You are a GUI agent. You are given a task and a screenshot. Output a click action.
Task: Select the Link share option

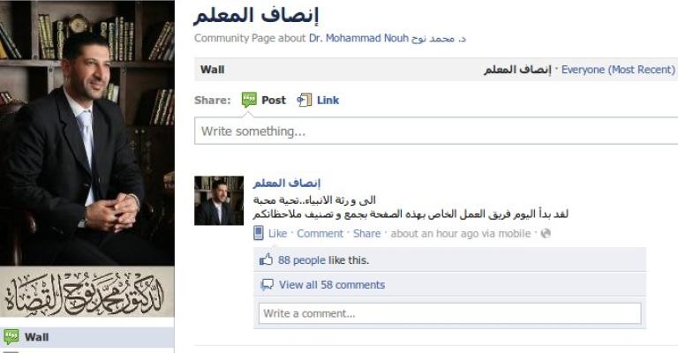(x=328, y=101)
